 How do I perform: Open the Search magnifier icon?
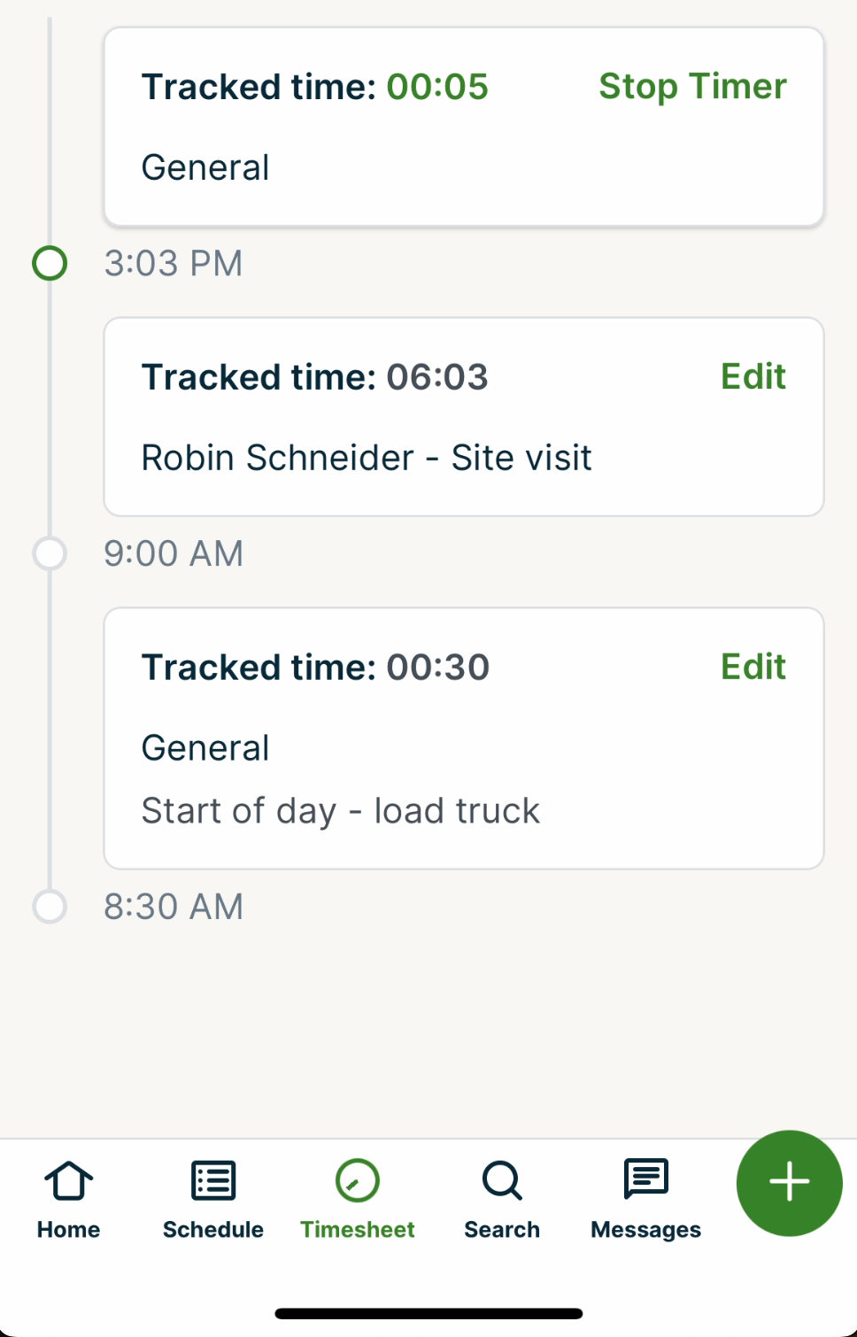tap(502, 1180)
